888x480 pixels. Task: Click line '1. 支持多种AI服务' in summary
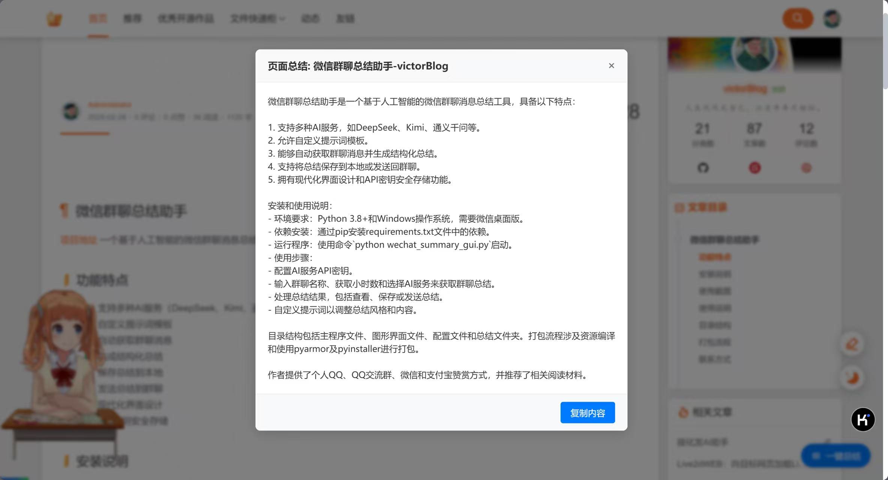click(375, 127)
